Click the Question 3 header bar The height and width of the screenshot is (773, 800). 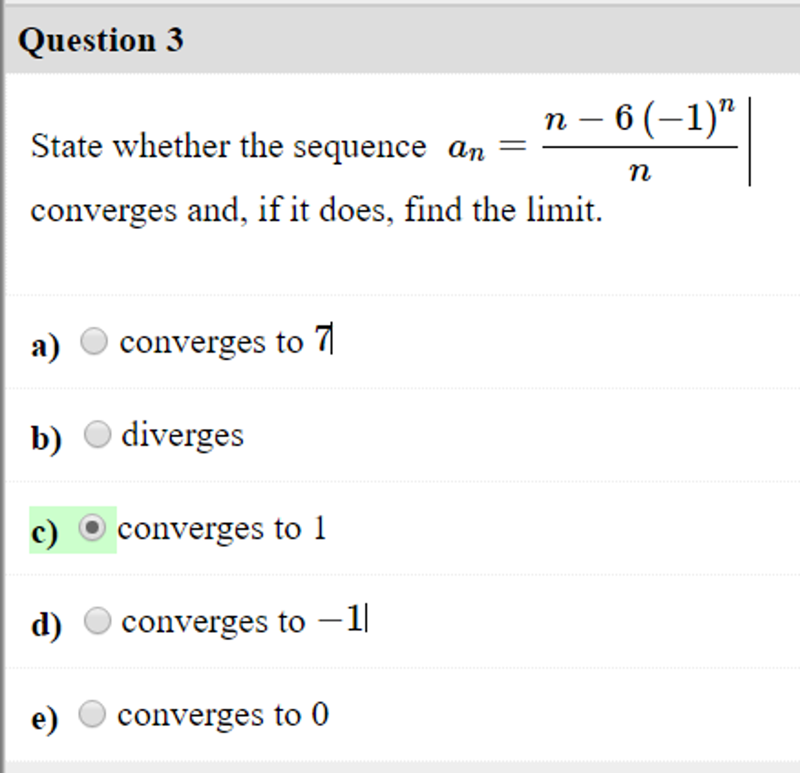coord(102,39)
